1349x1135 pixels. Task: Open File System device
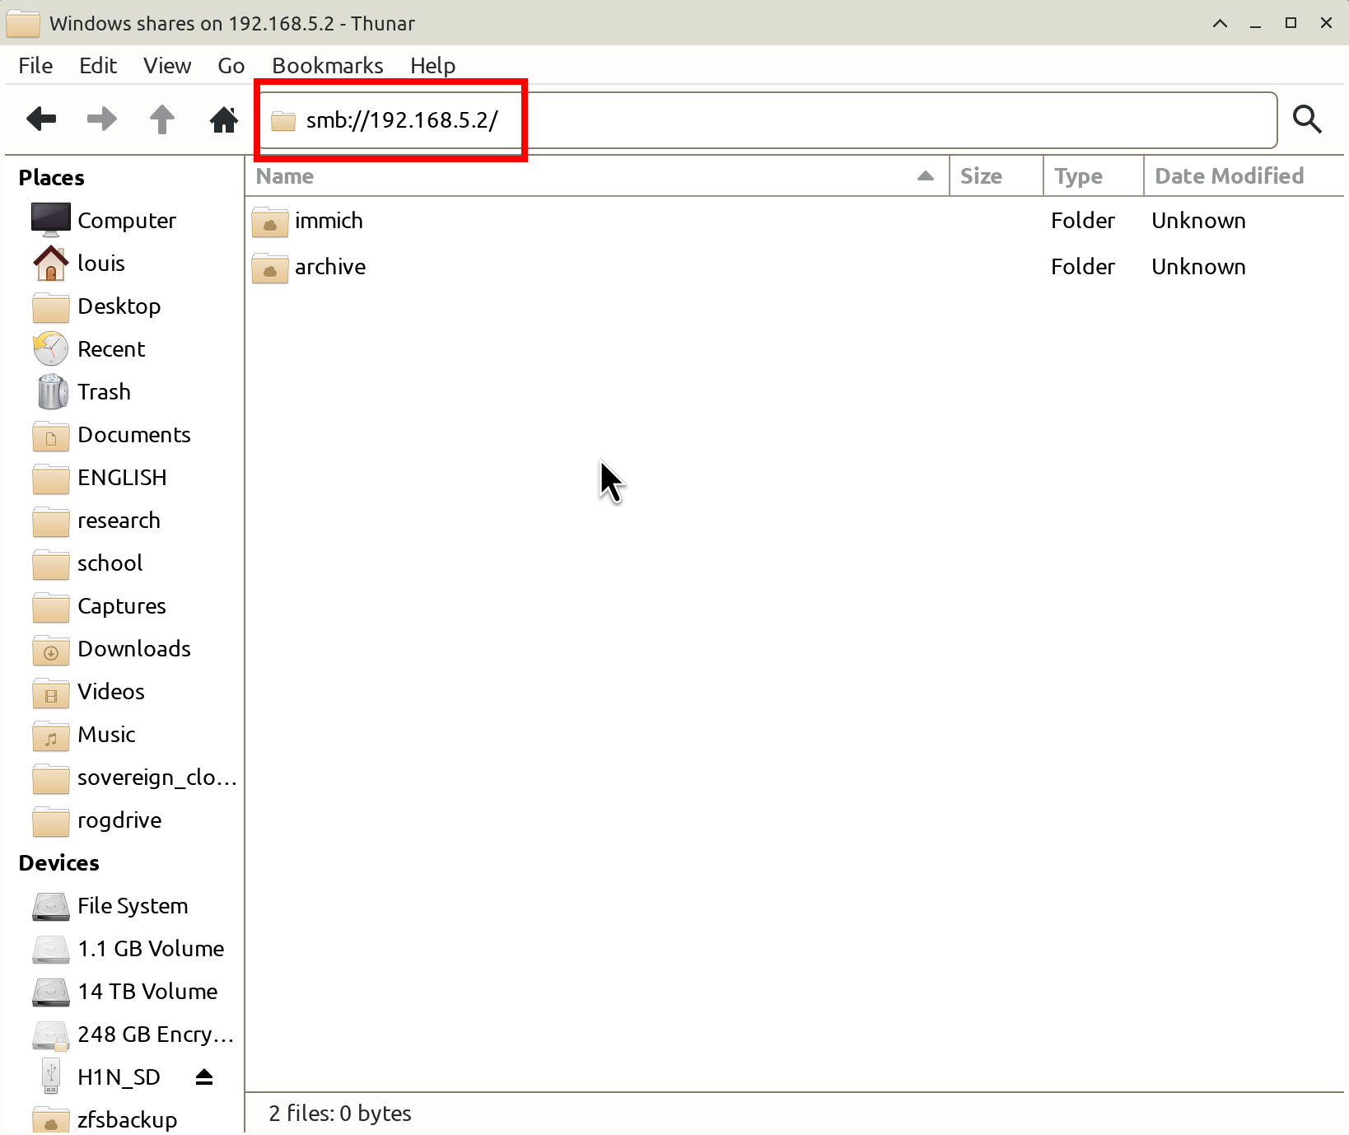[124, 906]
